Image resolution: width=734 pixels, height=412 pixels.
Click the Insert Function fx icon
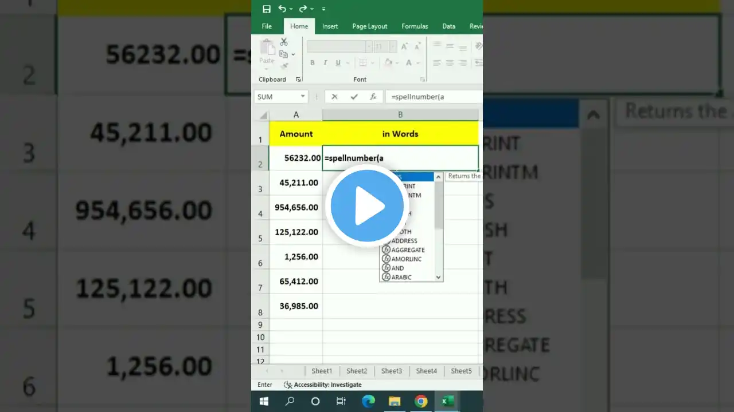tap(373, 97)
